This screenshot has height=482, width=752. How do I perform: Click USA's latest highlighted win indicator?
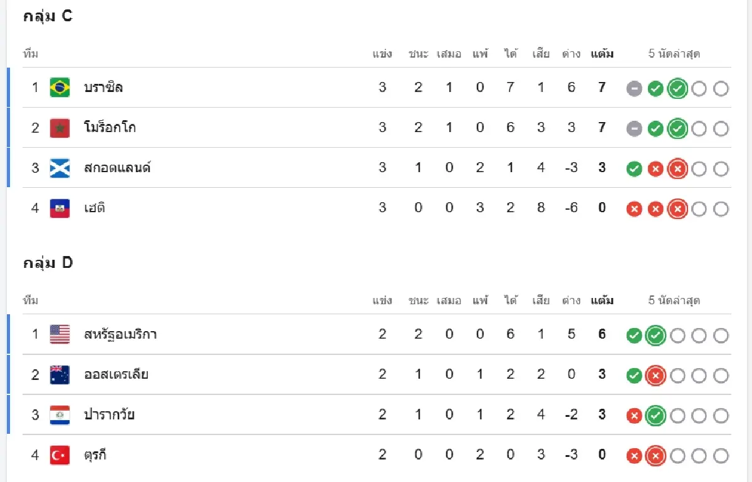pyautogui.click(x=655, y=336)
